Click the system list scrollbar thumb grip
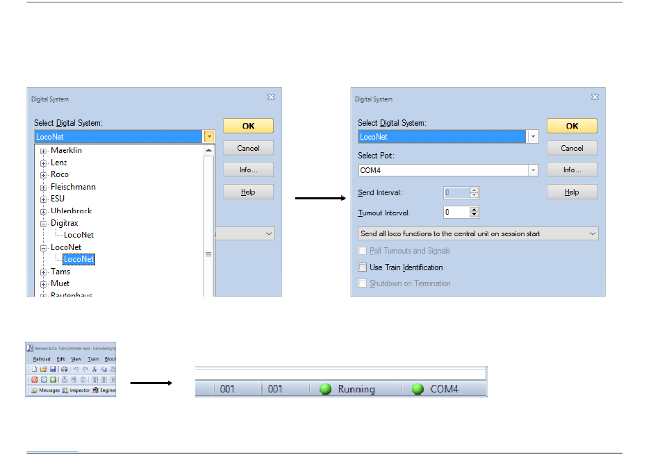 pos(208,254)
